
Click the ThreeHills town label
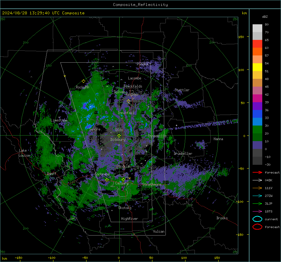click(157, 136)
